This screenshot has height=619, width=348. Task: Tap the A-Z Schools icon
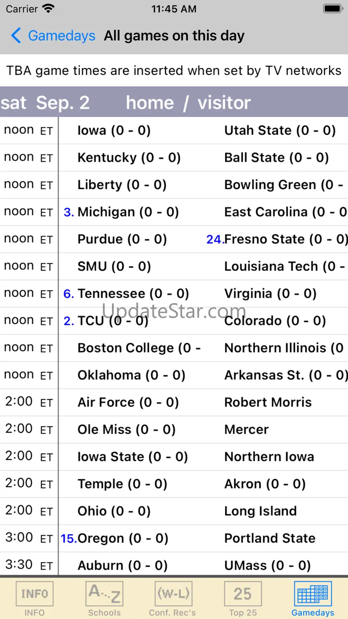coord(104,594)
